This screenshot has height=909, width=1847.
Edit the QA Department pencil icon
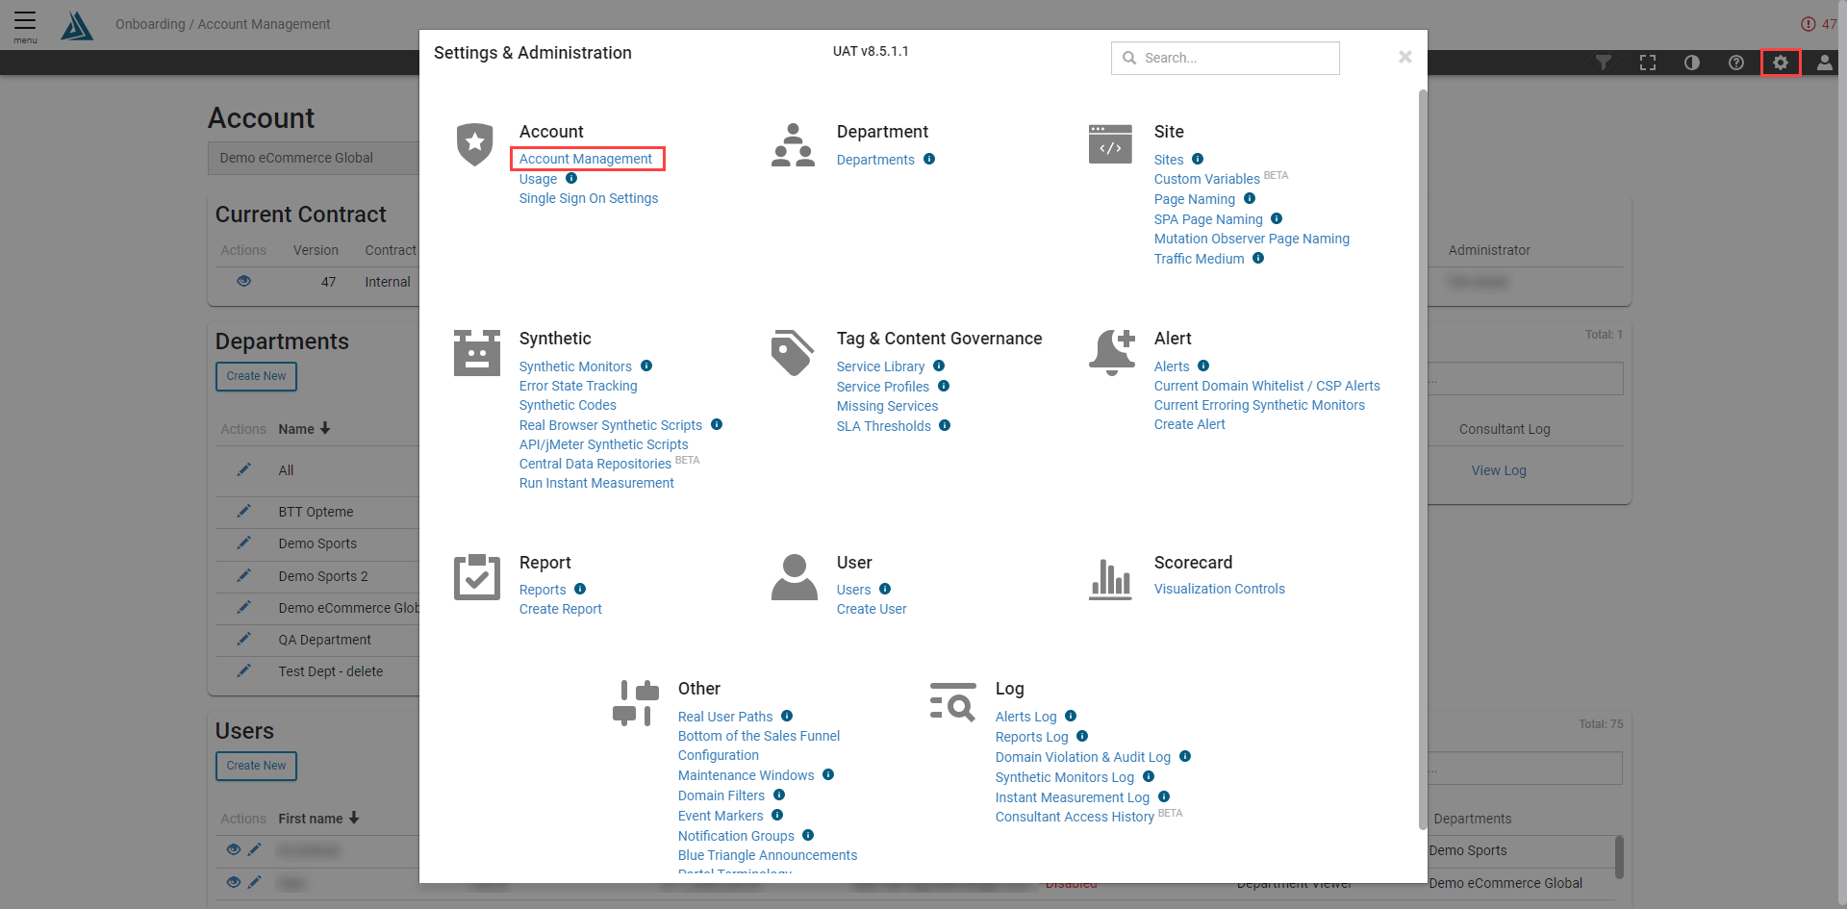point(243,639)
